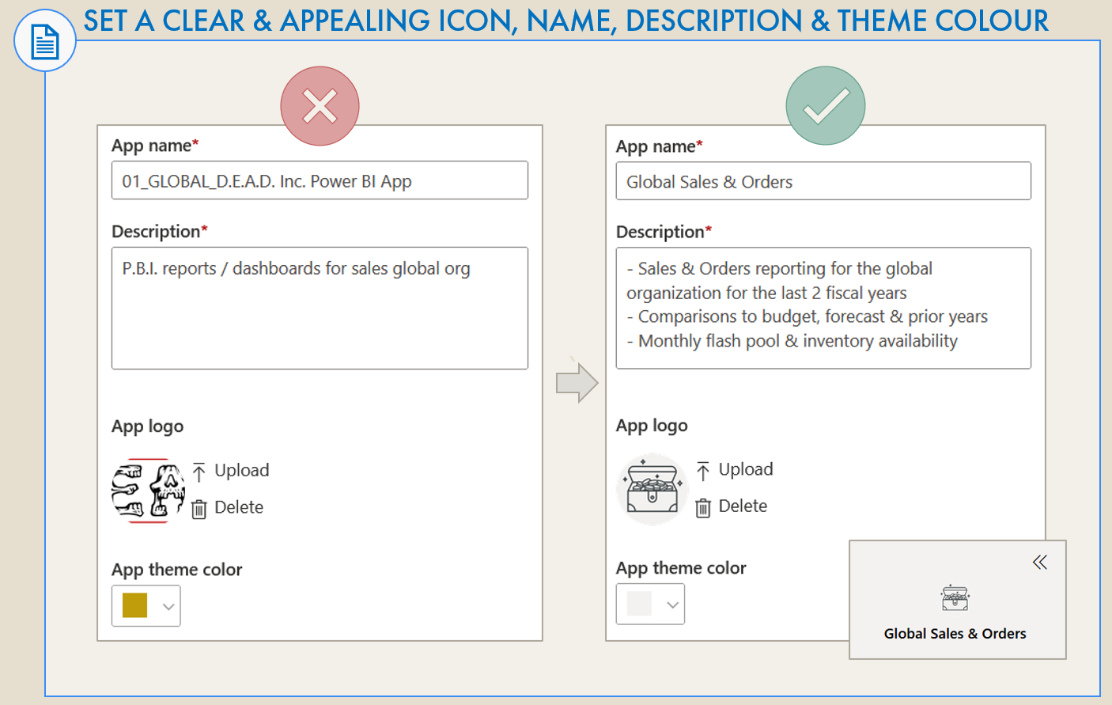Click the document icon in the top-left corner

point(44,40)
